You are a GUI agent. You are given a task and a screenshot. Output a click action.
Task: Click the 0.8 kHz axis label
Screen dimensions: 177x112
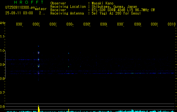2,78
